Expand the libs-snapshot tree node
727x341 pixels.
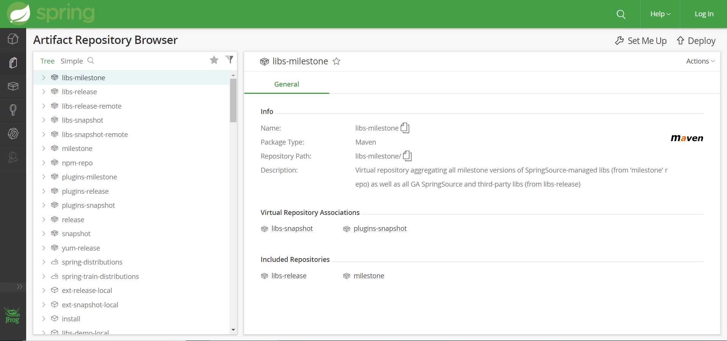pyautogui.click(x=44, y=120)
